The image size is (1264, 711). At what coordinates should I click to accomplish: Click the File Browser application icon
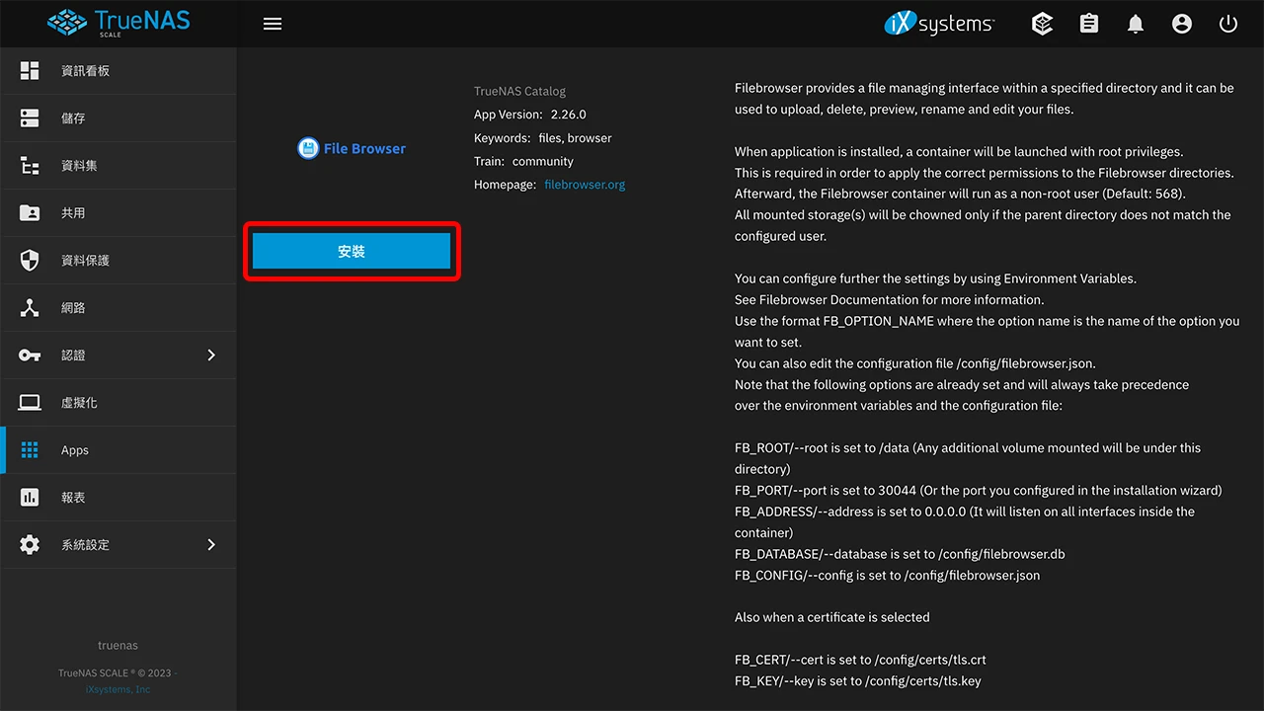[307, 147]
